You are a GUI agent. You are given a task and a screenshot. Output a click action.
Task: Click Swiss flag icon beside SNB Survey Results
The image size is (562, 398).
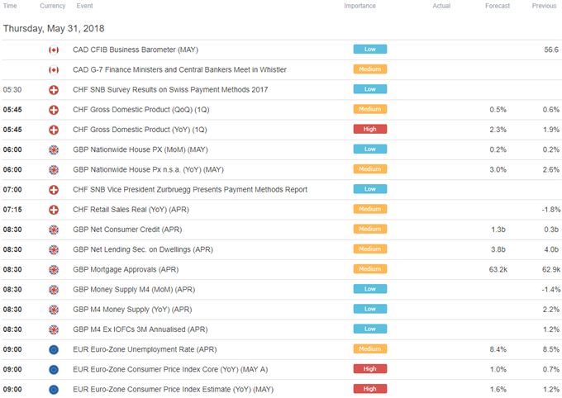pos(54,90)
